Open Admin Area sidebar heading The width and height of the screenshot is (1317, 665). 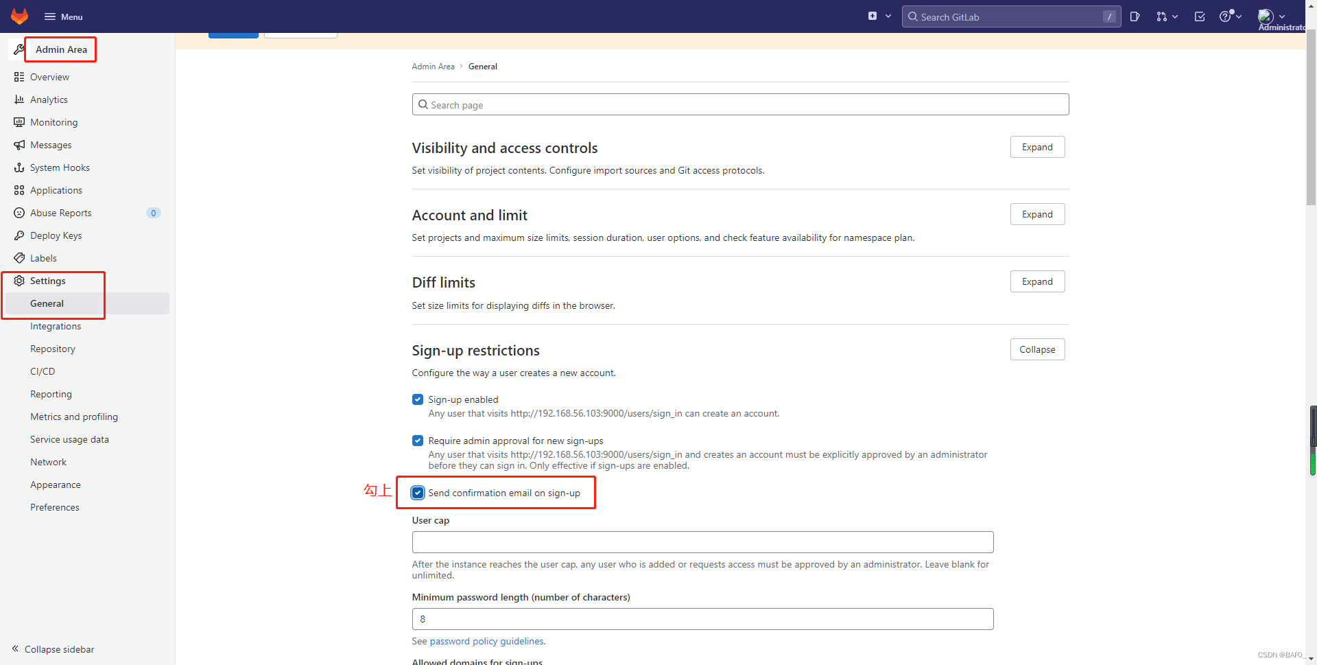click(61, 49)
